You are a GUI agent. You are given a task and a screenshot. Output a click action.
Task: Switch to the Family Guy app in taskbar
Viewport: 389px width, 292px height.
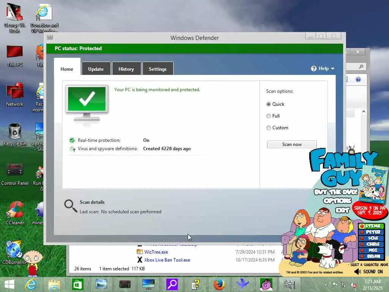tap(266, 284)
